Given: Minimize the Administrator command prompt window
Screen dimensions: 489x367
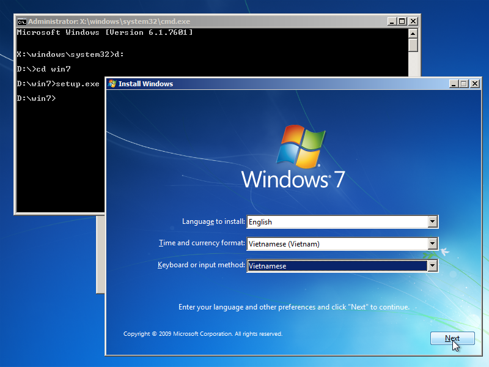Looking at the screenshot, I should tap(391, 21).
